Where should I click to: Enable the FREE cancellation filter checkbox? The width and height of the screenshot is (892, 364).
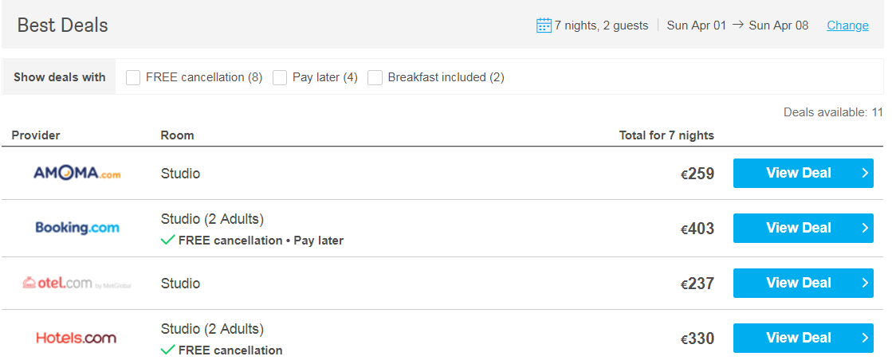coord(133,77)
